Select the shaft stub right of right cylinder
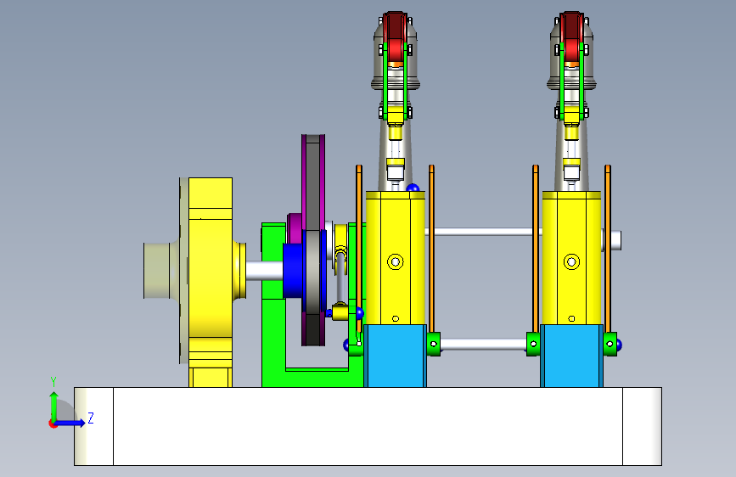The image size is (736, 477). tap(612, 240)
